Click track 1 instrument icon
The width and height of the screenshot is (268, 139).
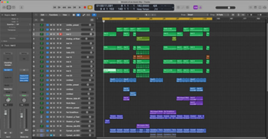[42, 25]
